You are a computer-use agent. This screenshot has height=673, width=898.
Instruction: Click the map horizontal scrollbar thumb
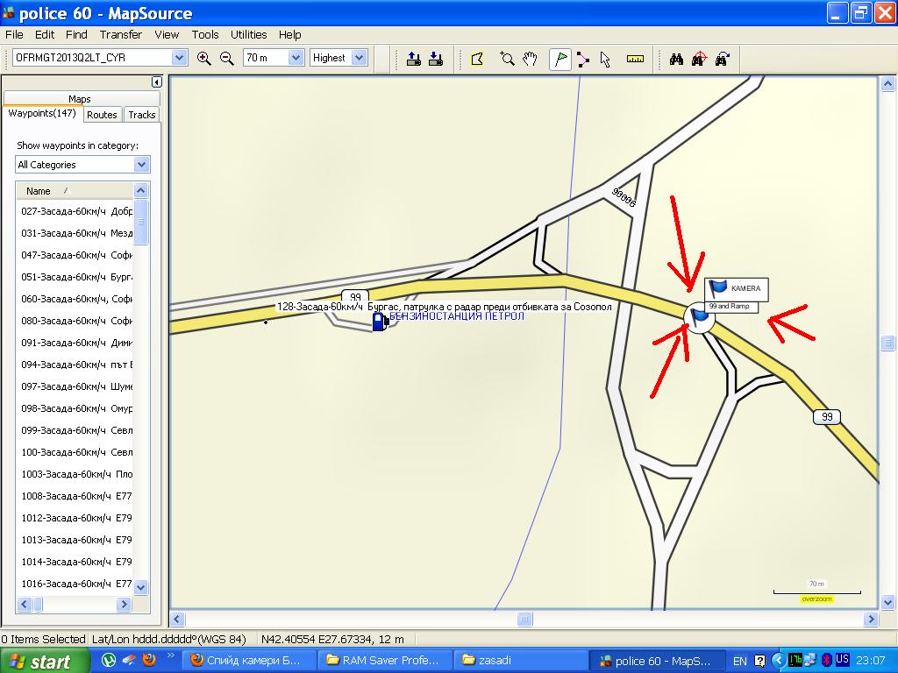(524, 620)
